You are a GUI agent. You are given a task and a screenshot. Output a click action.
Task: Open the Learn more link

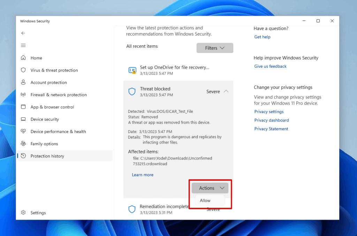[143, 175]
